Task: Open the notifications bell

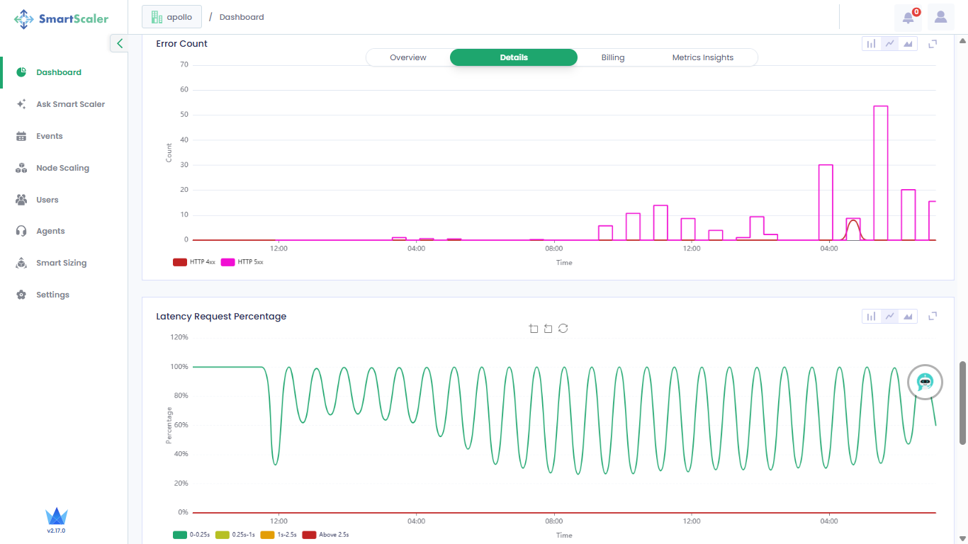Action: (x=908, y=17)
